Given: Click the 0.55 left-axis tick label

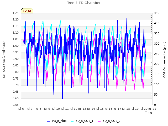Looking at the screenshot, I should (x=16, y=105).
